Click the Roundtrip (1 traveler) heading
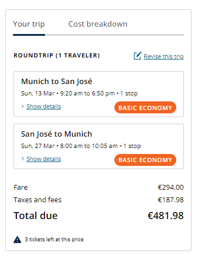Screen dimensions: 205x270 click(57, 55)
